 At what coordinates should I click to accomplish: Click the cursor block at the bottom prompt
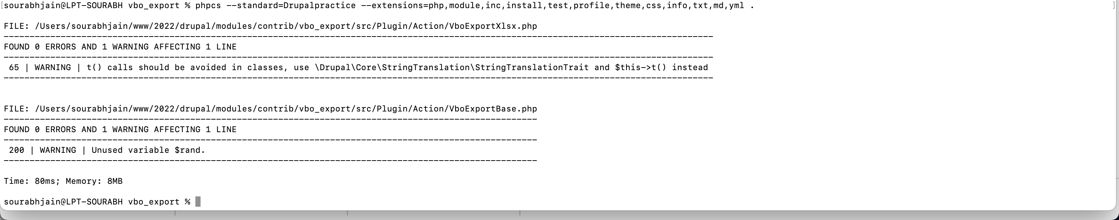pos(198,202)
